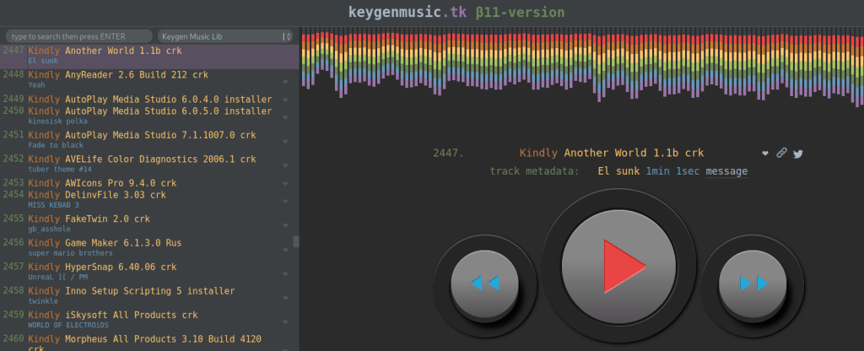Toggle favorite on HyperSnap 6.40.06 crk

[285, 274]
